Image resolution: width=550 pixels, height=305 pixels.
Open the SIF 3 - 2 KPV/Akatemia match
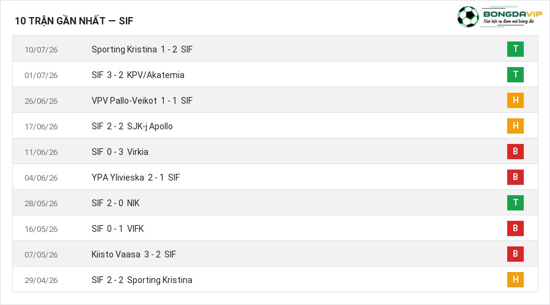coord(138,75)
